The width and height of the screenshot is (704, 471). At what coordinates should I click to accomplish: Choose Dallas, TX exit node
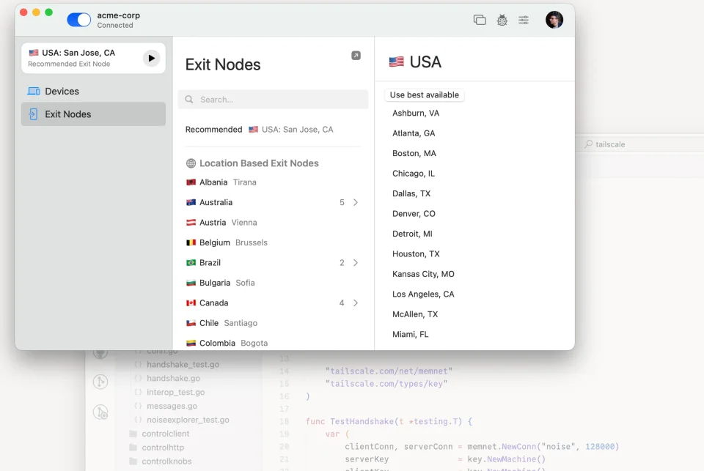click(x=411, y=194)
